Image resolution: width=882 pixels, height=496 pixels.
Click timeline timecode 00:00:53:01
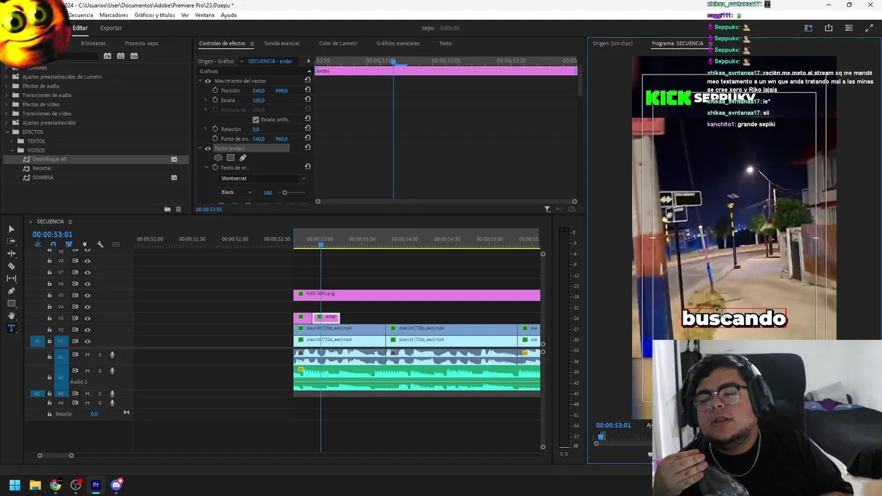click(x=52, y=234)
